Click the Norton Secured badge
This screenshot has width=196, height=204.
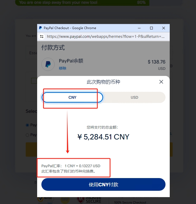[45, 200]
